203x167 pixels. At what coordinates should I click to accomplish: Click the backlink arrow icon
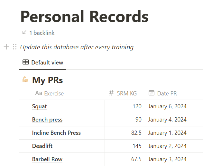coord(24,33)
